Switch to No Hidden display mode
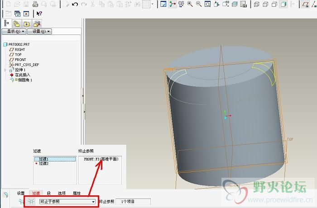 [274, 4]
